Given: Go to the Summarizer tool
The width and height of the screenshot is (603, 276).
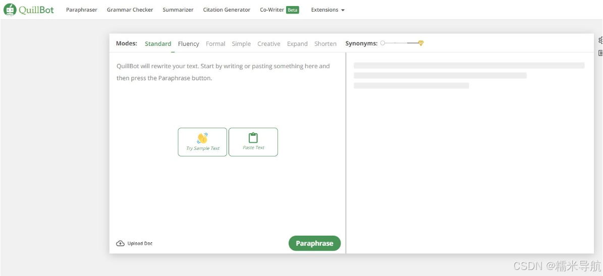Looking at the screenshot, I should pos(178,10).
